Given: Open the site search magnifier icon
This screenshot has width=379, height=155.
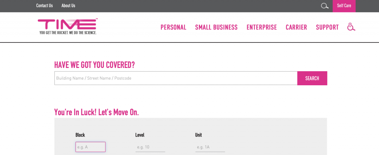Looking at the screenshot, I should (325, 6).
